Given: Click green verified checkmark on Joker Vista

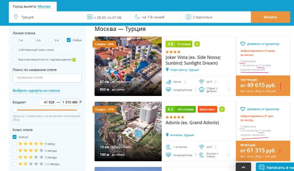Looking at the screenshot, I should click(197, 44).
